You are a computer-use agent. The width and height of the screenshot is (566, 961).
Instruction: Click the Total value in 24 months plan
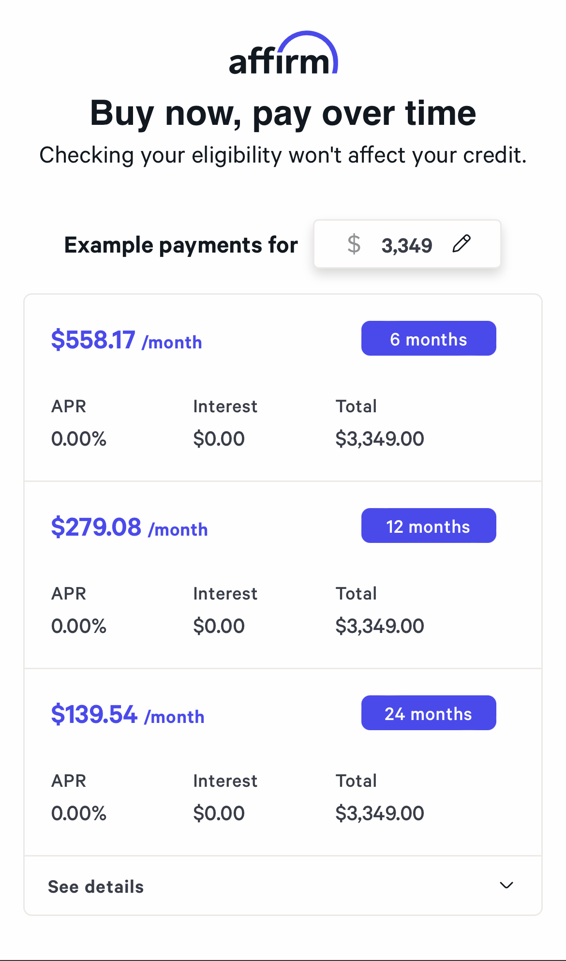tap(380, 813)
